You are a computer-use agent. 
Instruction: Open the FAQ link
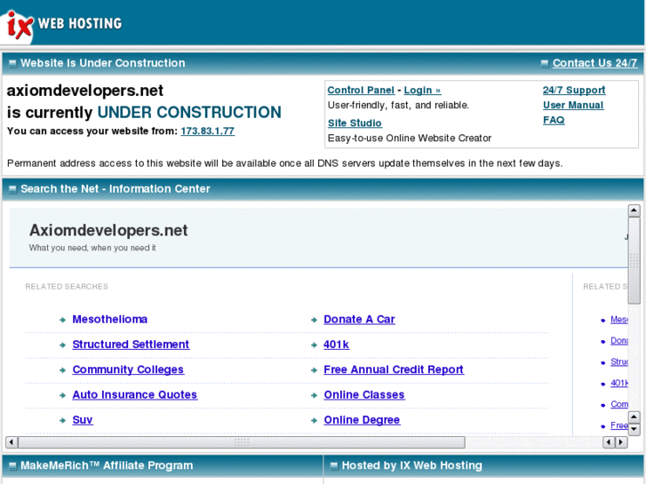pos(554,120)
